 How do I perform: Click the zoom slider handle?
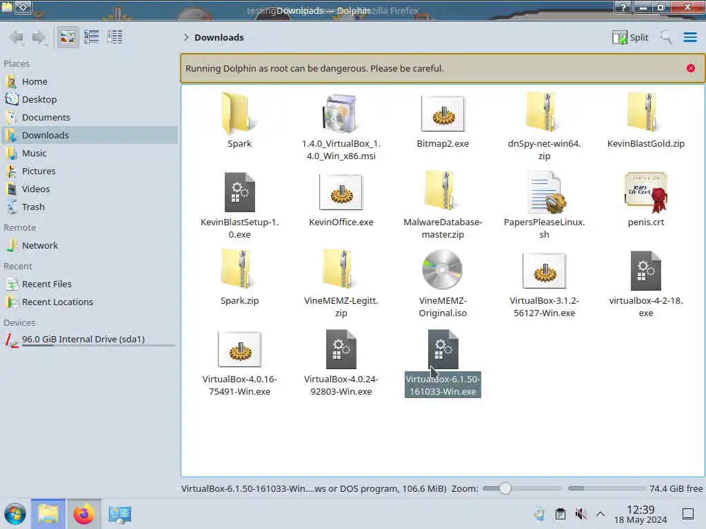click(x=505, y=488)
